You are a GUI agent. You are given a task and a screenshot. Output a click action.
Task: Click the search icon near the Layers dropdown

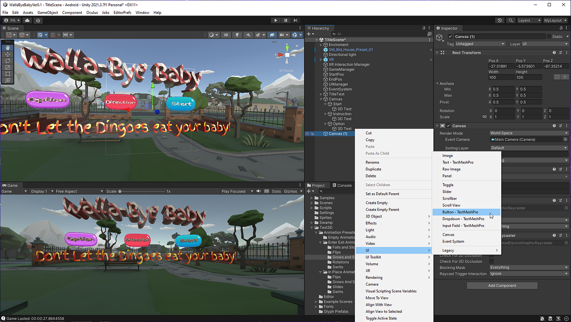(x=510, y=20)
